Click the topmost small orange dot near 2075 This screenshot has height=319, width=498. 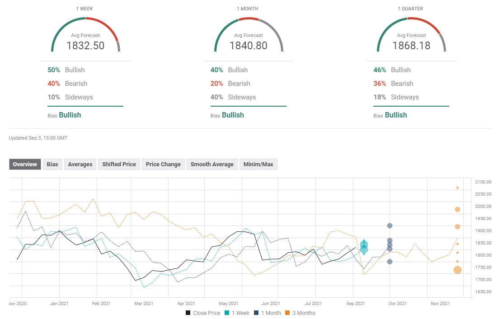[457, 188]
